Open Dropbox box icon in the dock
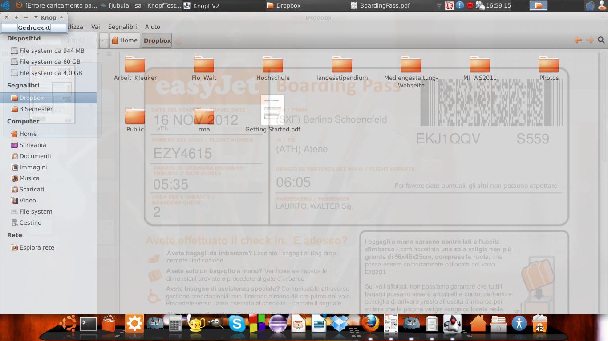This screenshot has width=608, height=341. coord(339,323)
